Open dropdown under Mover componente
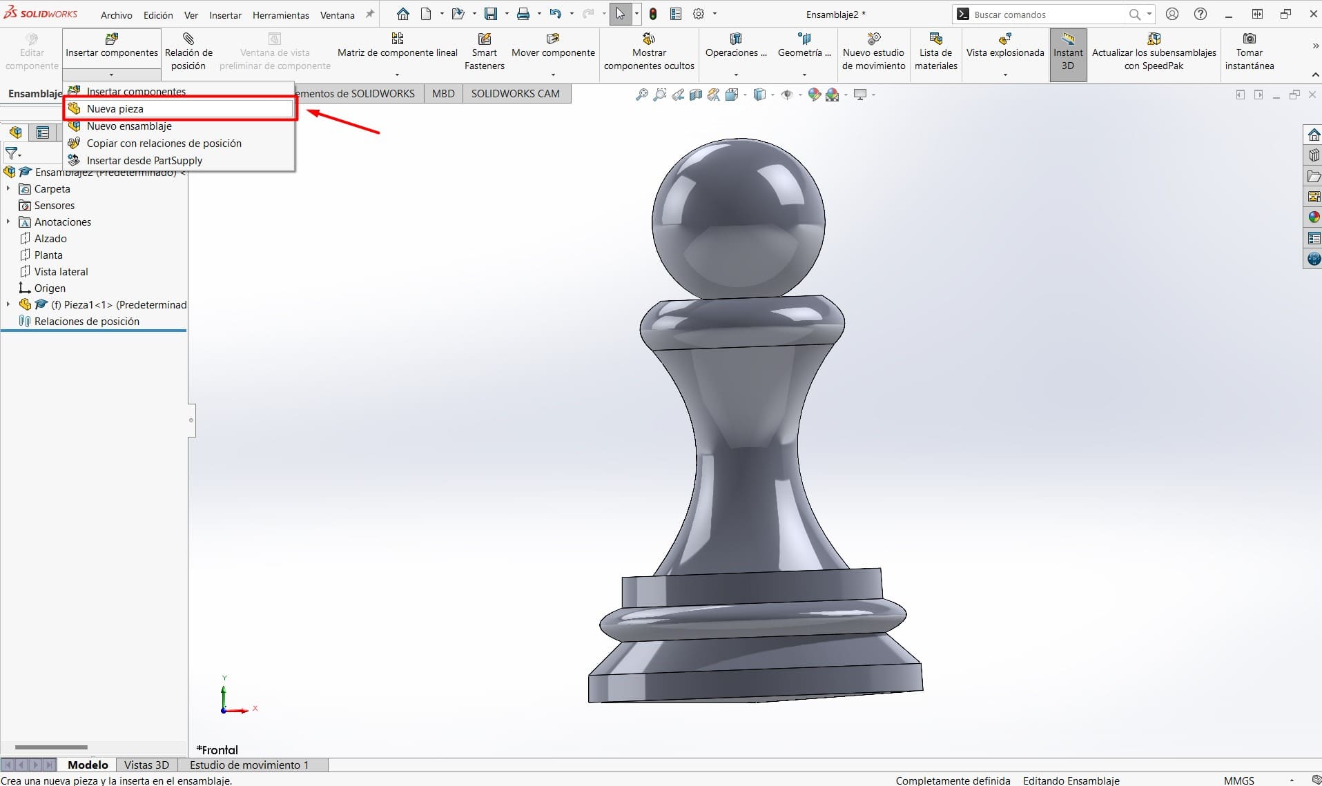The width and height of the screenshot is (1322, 786). 553,75
